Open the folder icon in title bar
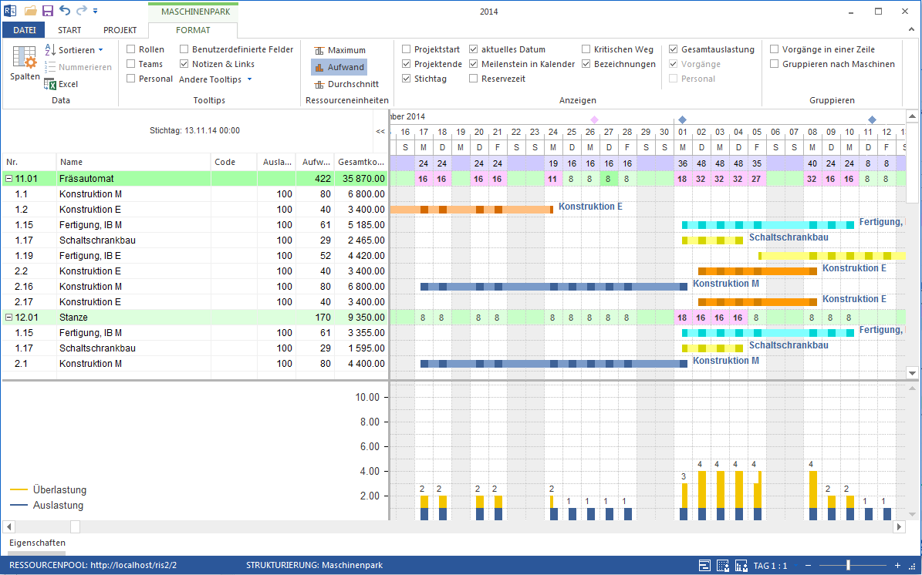The image size is (922, 575). (31, 11)
